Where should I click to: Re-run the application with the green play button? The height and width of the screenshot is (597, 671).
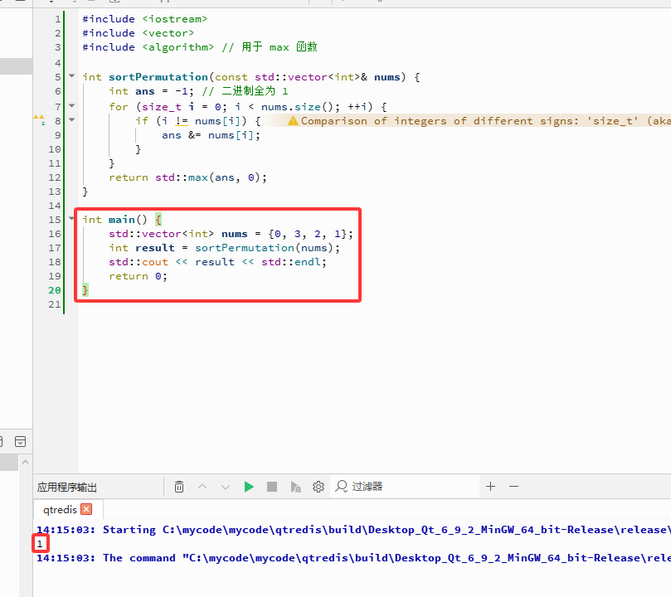coord(249,487)
